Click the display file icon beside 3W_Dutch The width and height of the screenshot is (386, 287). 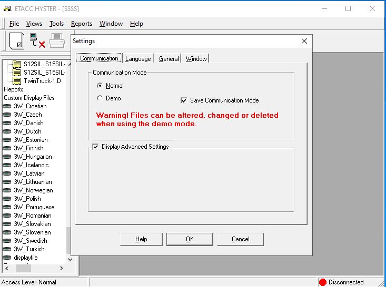click(x=7, y=131)
